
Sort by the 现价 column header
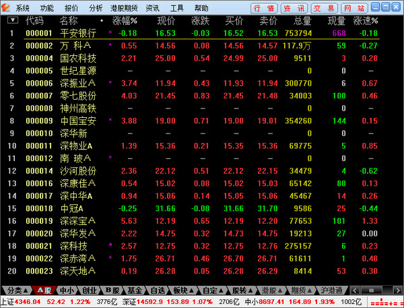(x=166, y=21)
